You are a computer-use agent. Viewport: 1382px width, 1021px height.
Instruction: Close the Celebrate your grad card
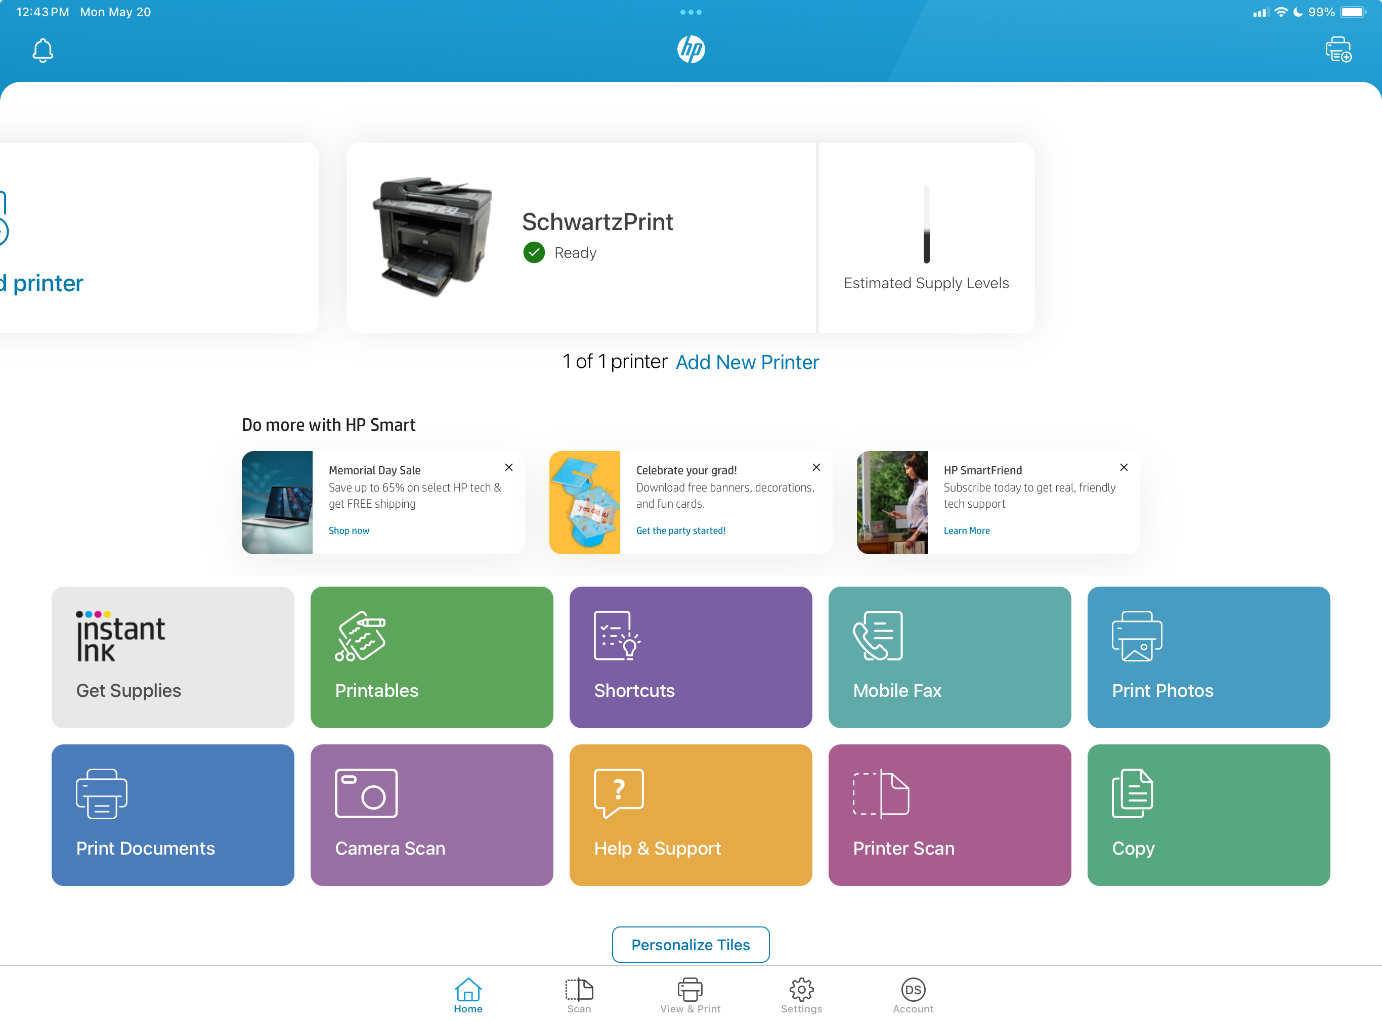point(816,467)
